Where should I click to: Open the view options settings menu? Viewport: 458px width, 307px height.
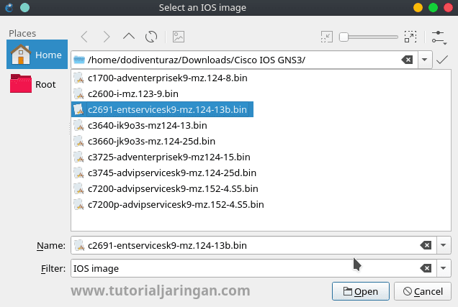point(439,37)
